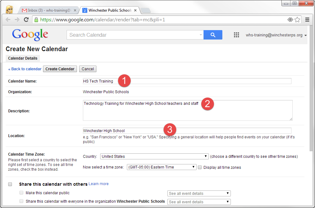Click the Winchester Public Schools organization text
Screen dimensions: 315x208
tap(106, 92)
